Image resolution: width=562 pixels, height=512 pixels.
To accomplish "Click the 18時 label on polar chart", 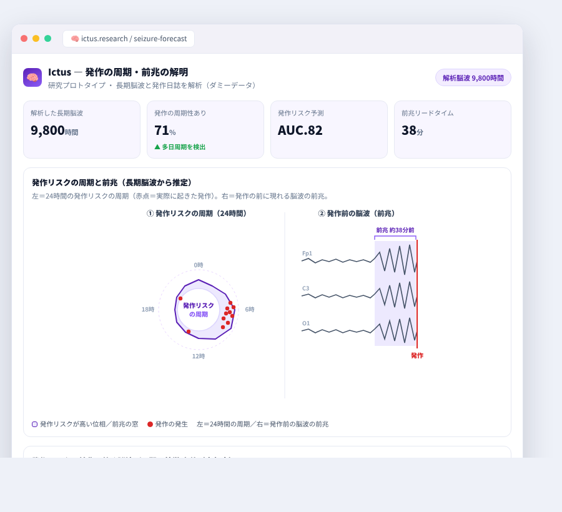I will [x=148, y=309].
